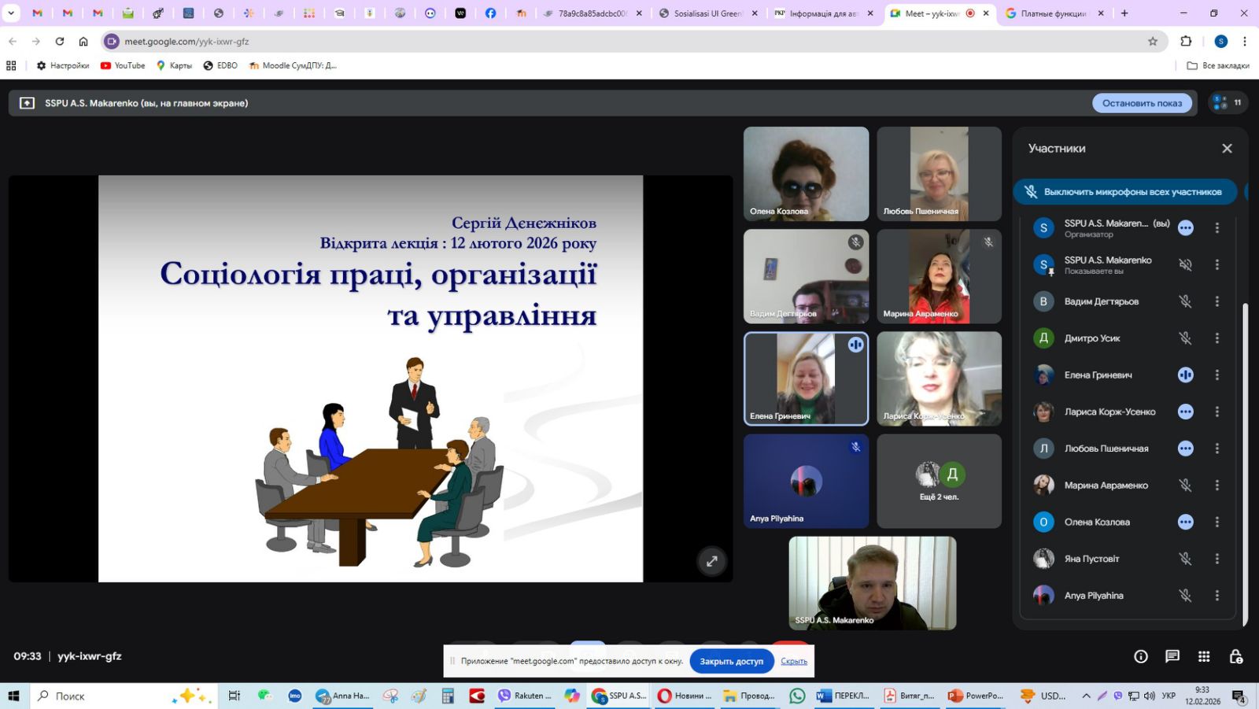
Task: Close the Участники side panel
Action: (x=1227, y=149)
